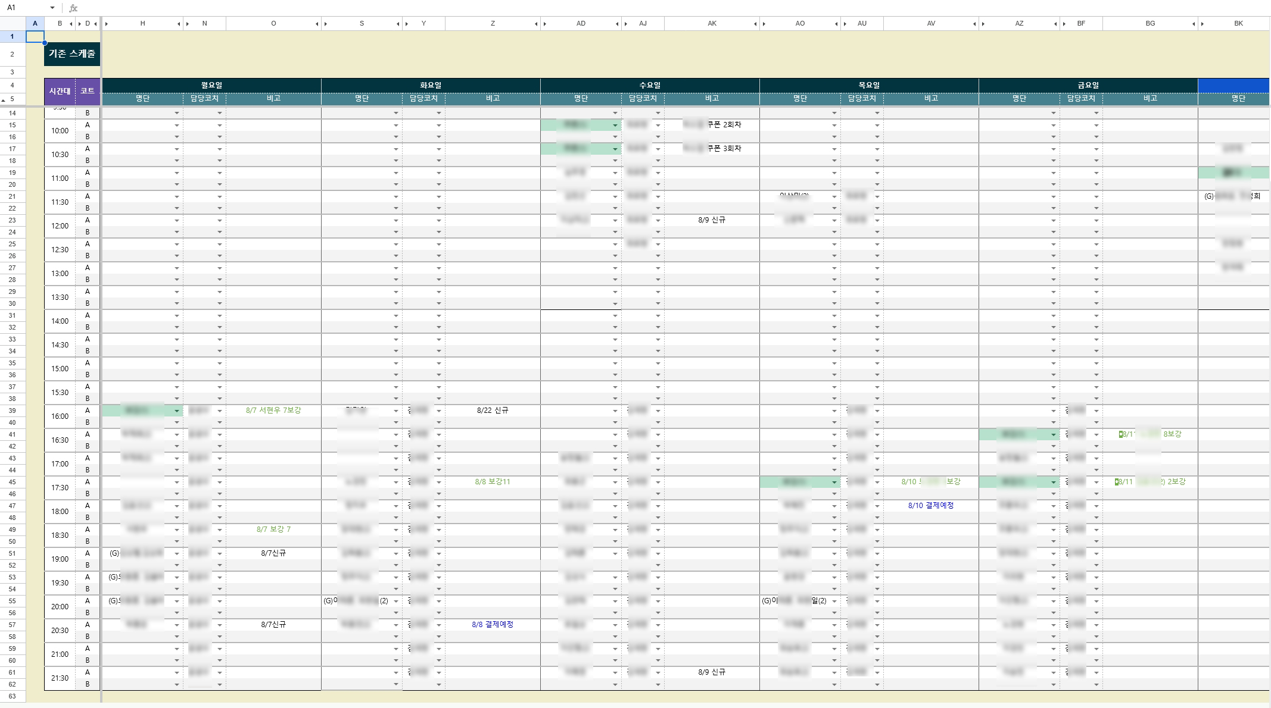Image resolution: width=1271 pixels, height=708 pixels.
Task: Click the unhide arrow left of column AJ
Action: 626,24
